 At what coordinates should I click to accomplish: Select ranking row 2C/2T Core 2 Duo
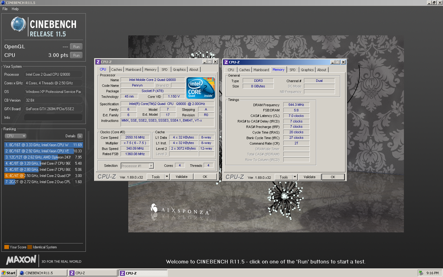[x=43, y=182]
